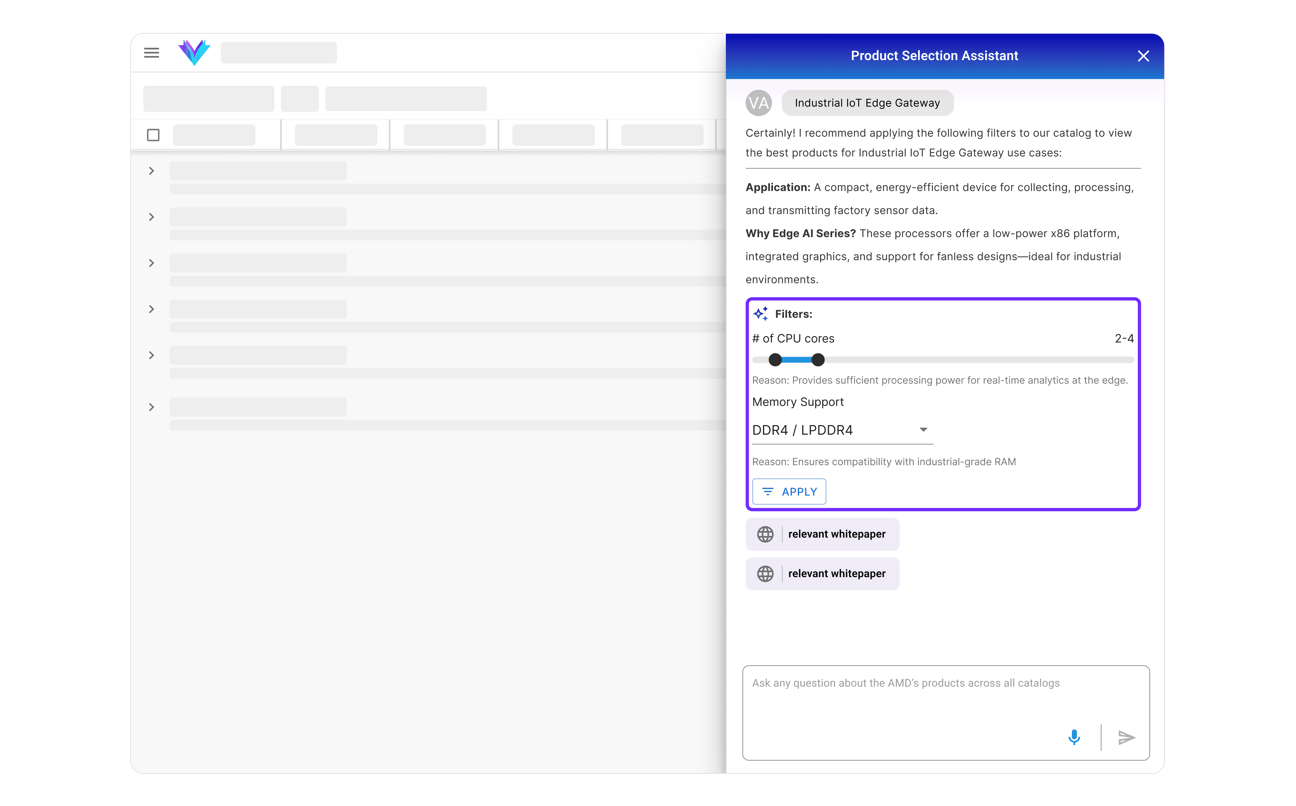
Task: Expand the last table row chevron
Action: pyautogui.click(x=152, y=407)
